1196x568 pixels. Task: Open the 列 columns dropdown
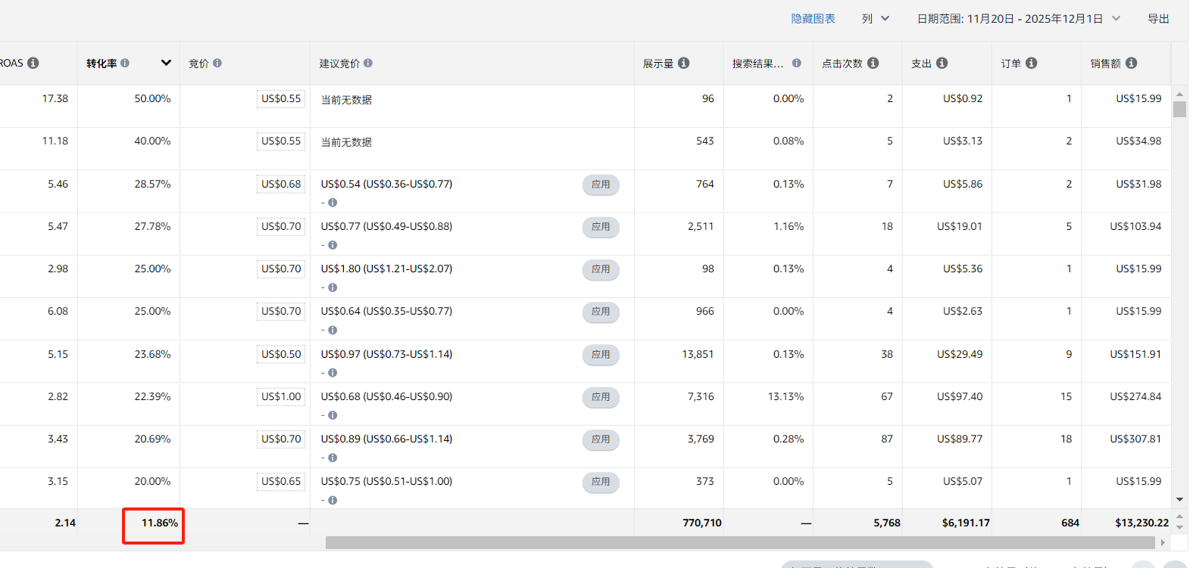(x=875, y=19)
